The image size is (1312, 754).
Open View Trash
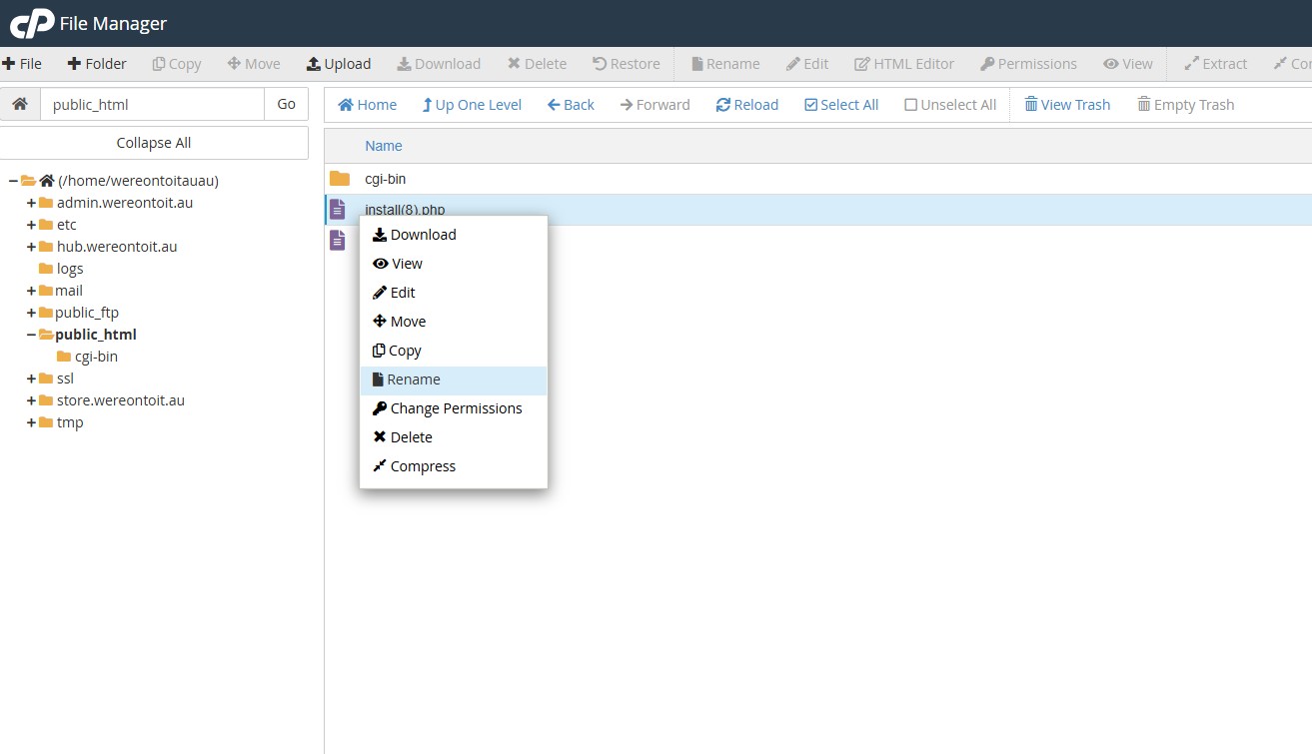(x=1067, y=105)
